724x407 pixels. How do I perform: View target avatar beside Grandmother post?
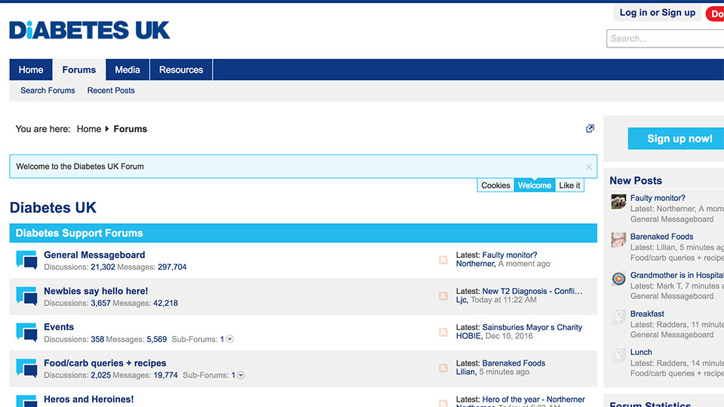coord(618,279)
